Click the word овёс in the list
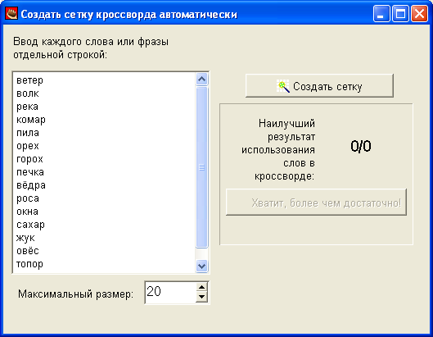The height and width of the screenshot is (337, 433). click(28, 251)
